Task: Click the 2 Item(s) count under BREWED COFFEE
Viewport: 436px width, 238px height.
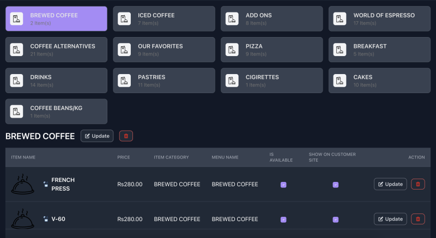Action: (x=40, y=23)
